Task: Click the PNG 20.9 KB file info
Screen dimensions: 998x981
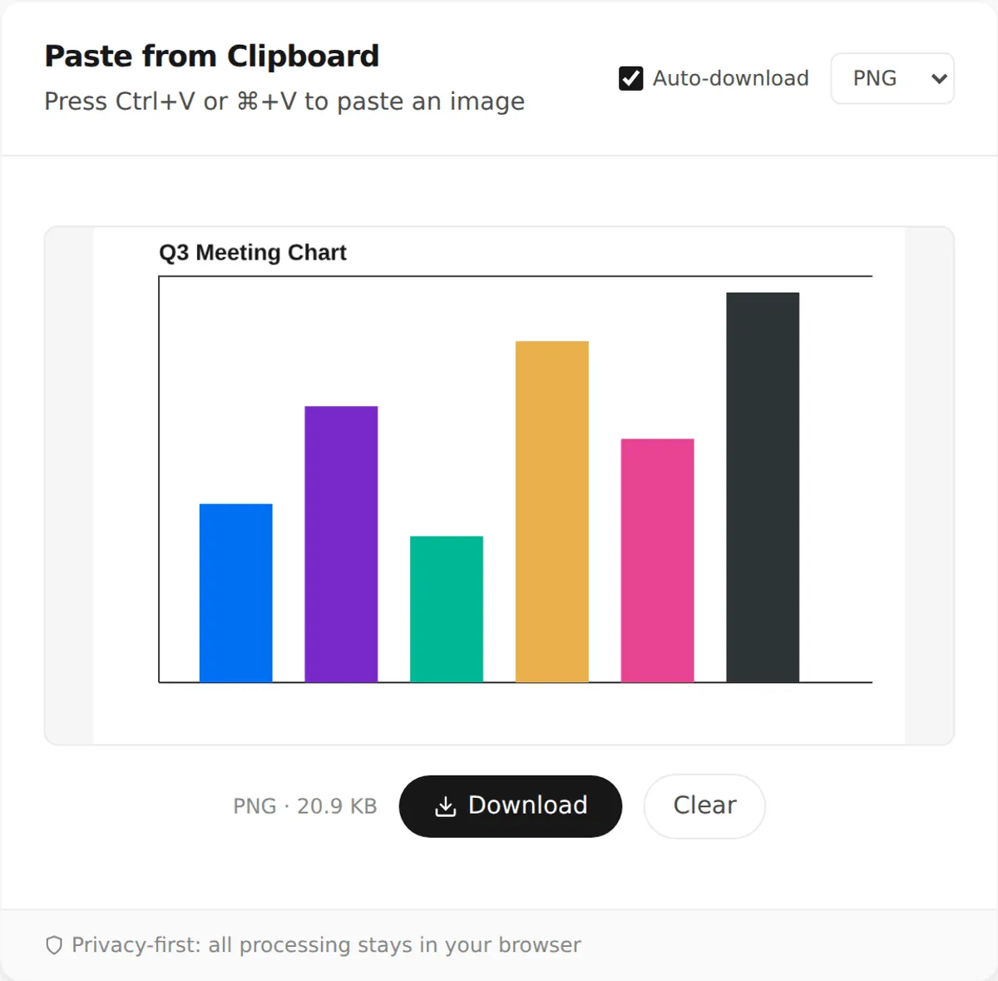Action: (305, 806)
